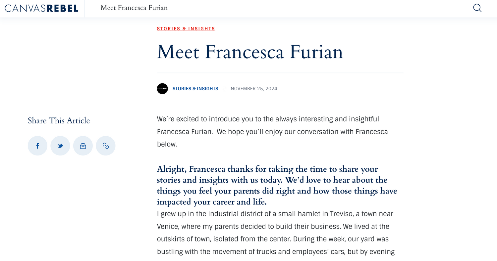497x261 pixels.
Task: Click the round black author avatar
Action: click(x=162, y=89)
